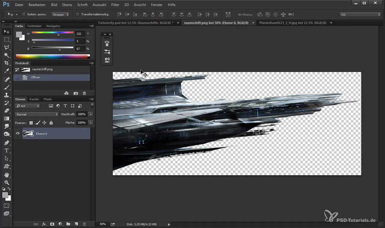
Task: Toggle lock all for layer
Action: click(51, 123)
